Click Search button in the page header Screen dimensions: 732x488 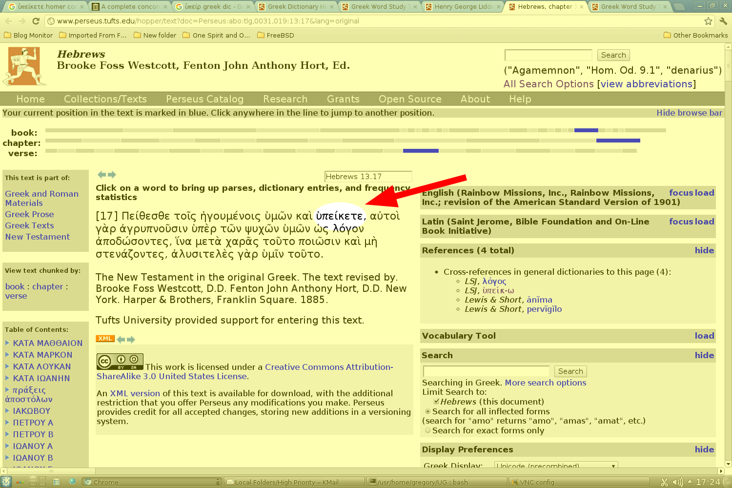613,55
